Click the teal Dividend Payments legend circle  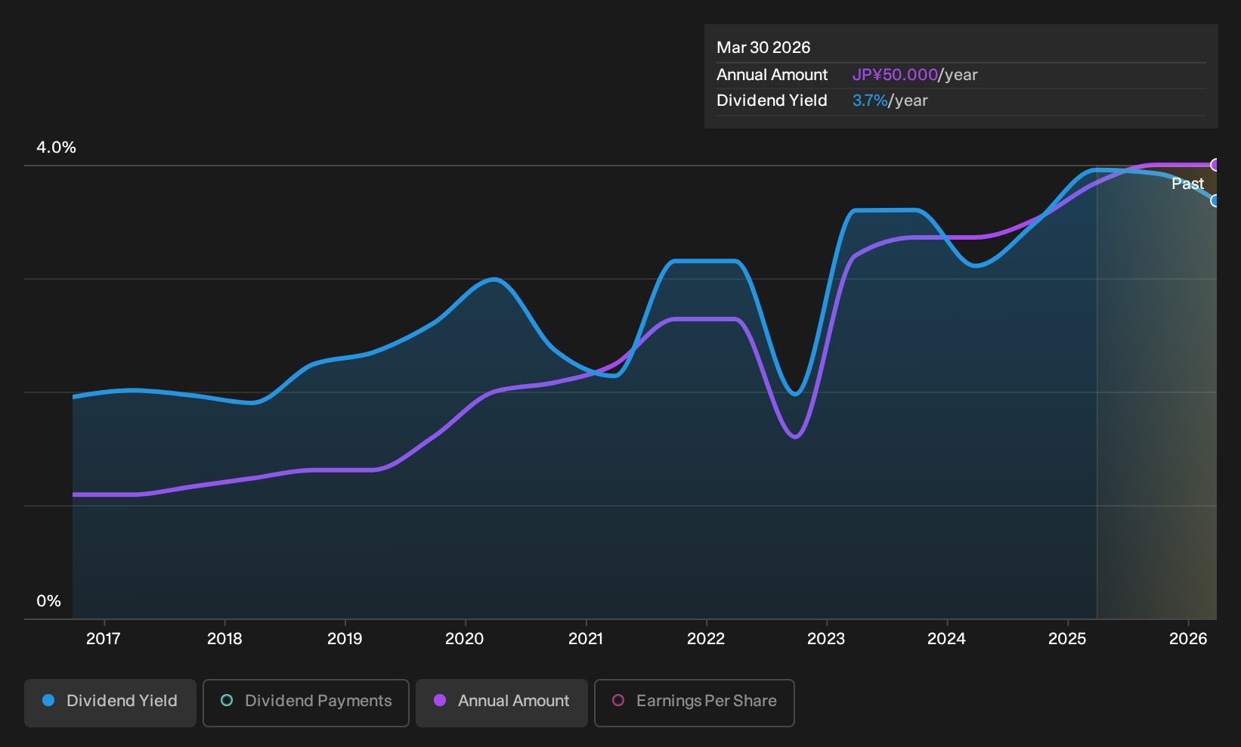click(x=227, y=701)
